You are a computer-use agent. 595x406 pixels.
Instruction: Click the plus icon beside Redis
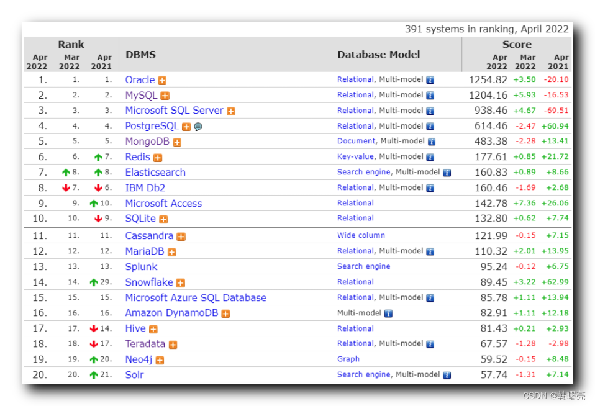(x=158, y=158)
